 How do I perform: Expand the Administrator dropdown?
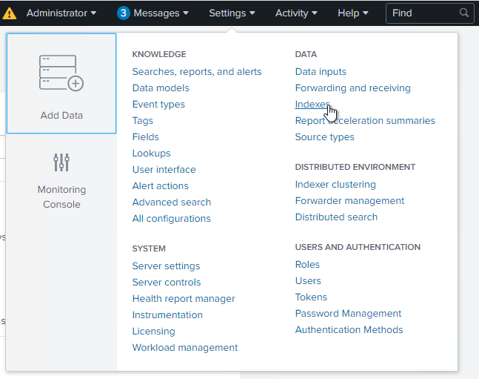pos(61,13)
